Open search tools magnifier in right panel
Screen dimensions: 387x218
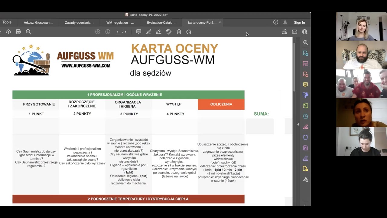point(305,43)
